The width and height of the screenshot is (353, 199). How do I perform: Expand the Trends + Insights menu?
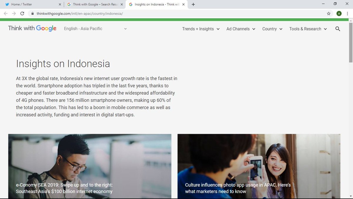click(x=201, y=29)
